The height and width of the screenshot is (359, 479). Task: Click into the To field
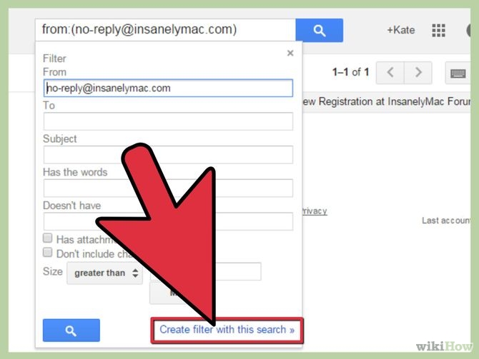pos(168,121)
